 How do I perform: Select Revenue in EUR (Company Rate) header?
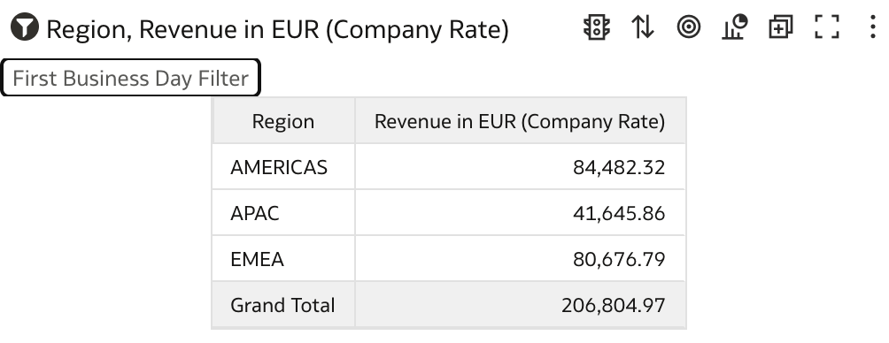click(520, 121)
